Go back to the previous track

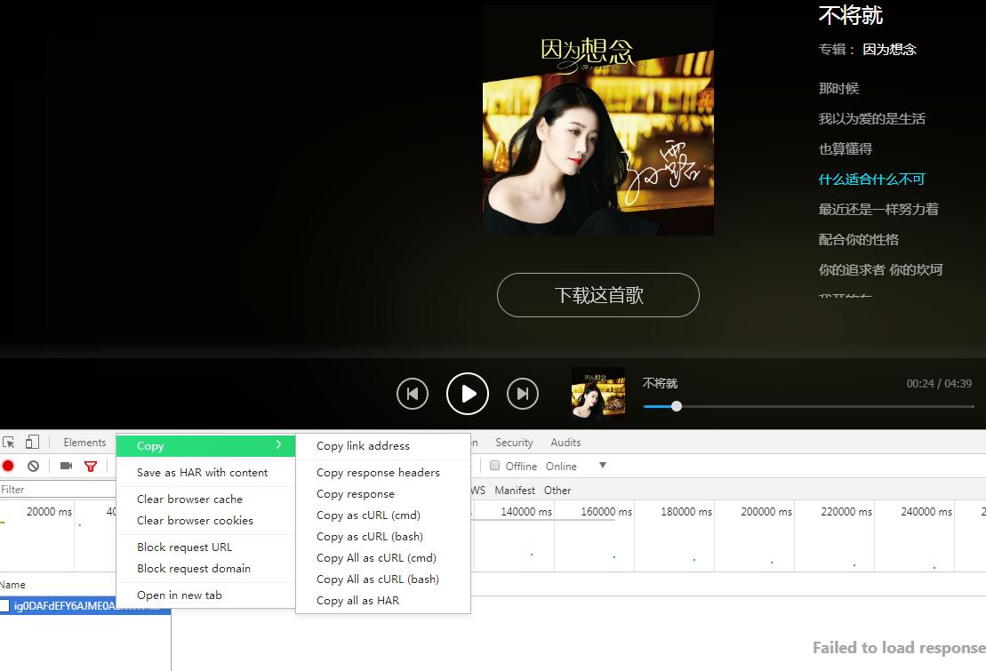point(413,393)
